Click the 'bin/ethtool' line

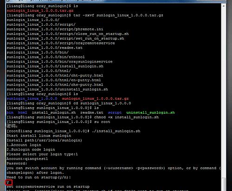click(45, 57)
